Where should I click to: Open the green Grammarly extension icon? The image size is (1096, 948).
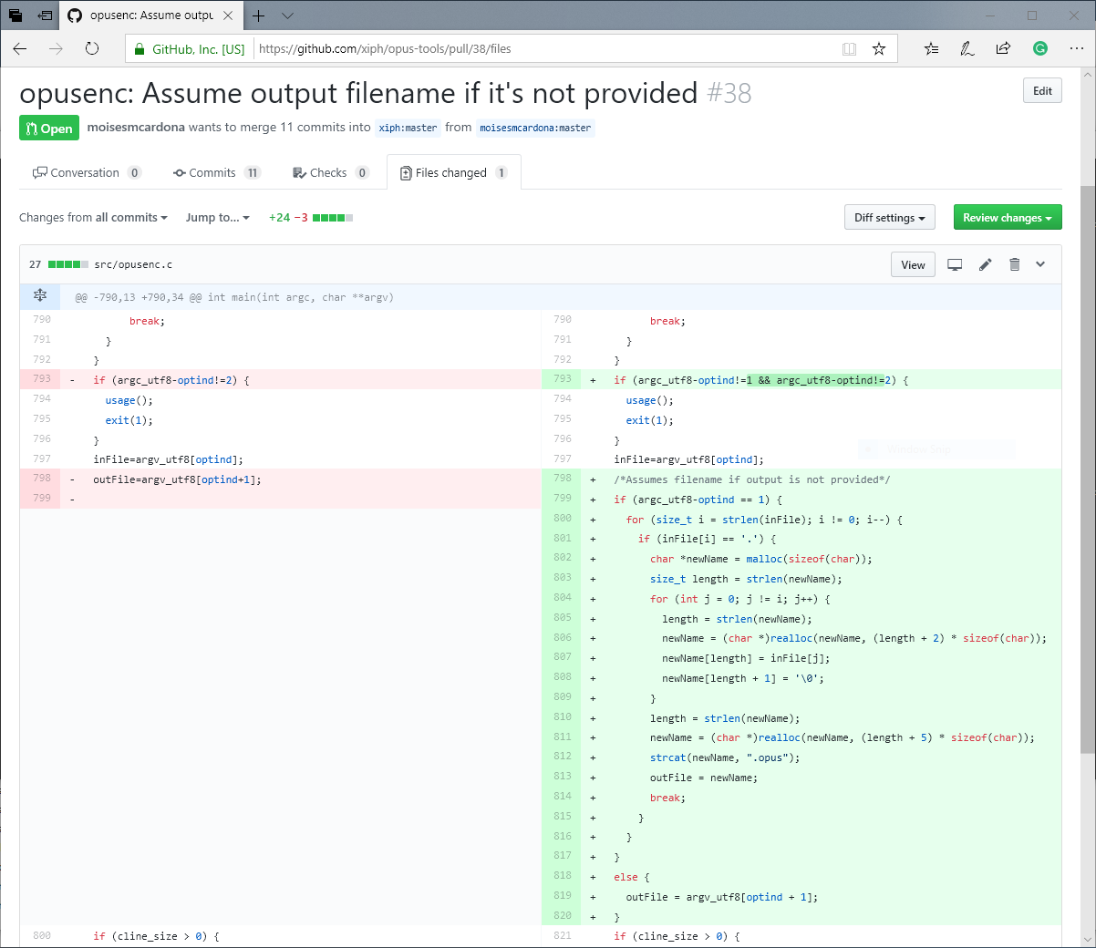click(x=1040, y=48)
